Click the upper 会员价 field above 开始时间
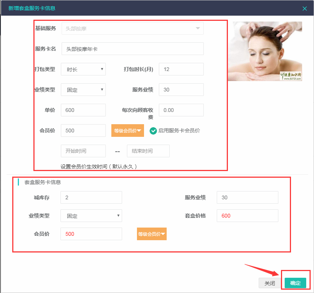Image resolution: width=314 pixels, height=293 pixels. tap(83, 131)
